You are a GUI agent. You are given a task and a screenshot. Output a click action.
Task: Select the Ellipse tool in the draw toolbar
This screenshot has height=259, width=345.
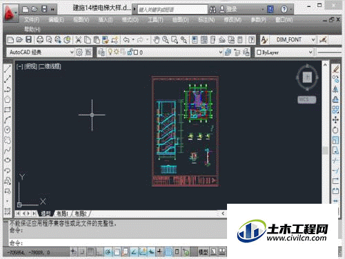[8, 160]
